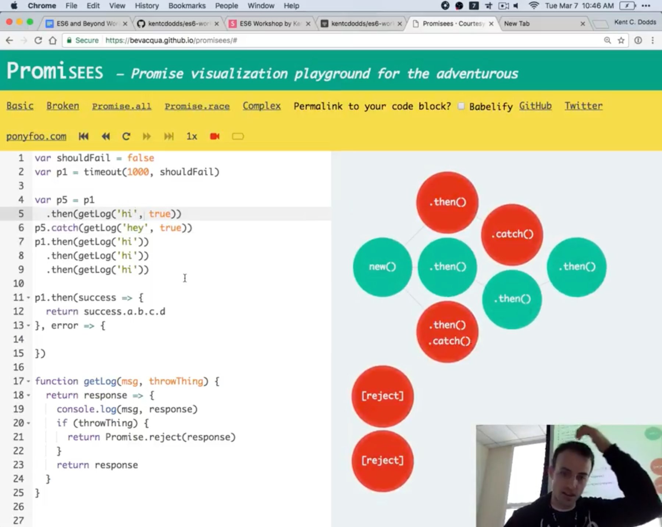Click line number 27 in the gutter

point(18,520)
